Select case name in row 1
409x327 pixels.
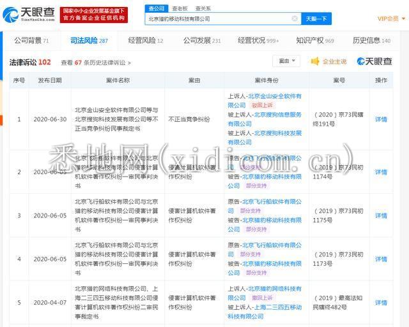click(x=116, y=119)
